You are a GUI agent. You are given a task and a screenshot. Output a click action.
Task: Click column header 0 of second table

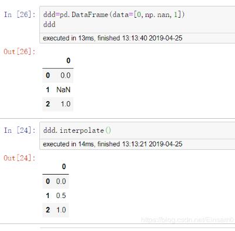click(x=64, y=166)
